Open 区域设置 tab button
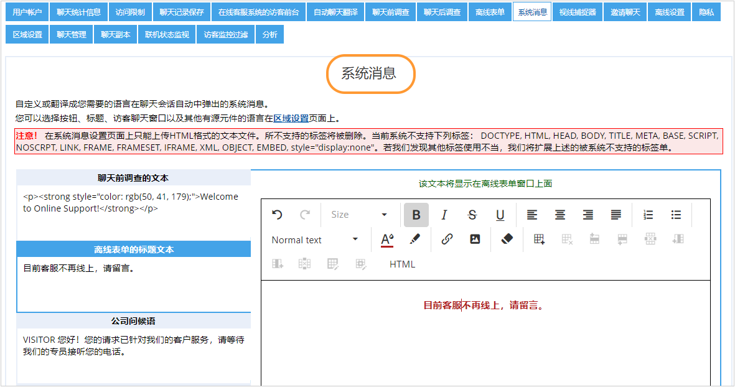 coord(27,35)
